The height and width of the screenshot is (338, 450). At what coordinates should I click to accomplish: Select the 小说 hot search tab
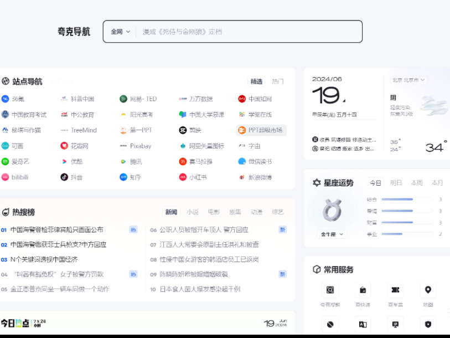pyautogui.click(x=192, y=212)
